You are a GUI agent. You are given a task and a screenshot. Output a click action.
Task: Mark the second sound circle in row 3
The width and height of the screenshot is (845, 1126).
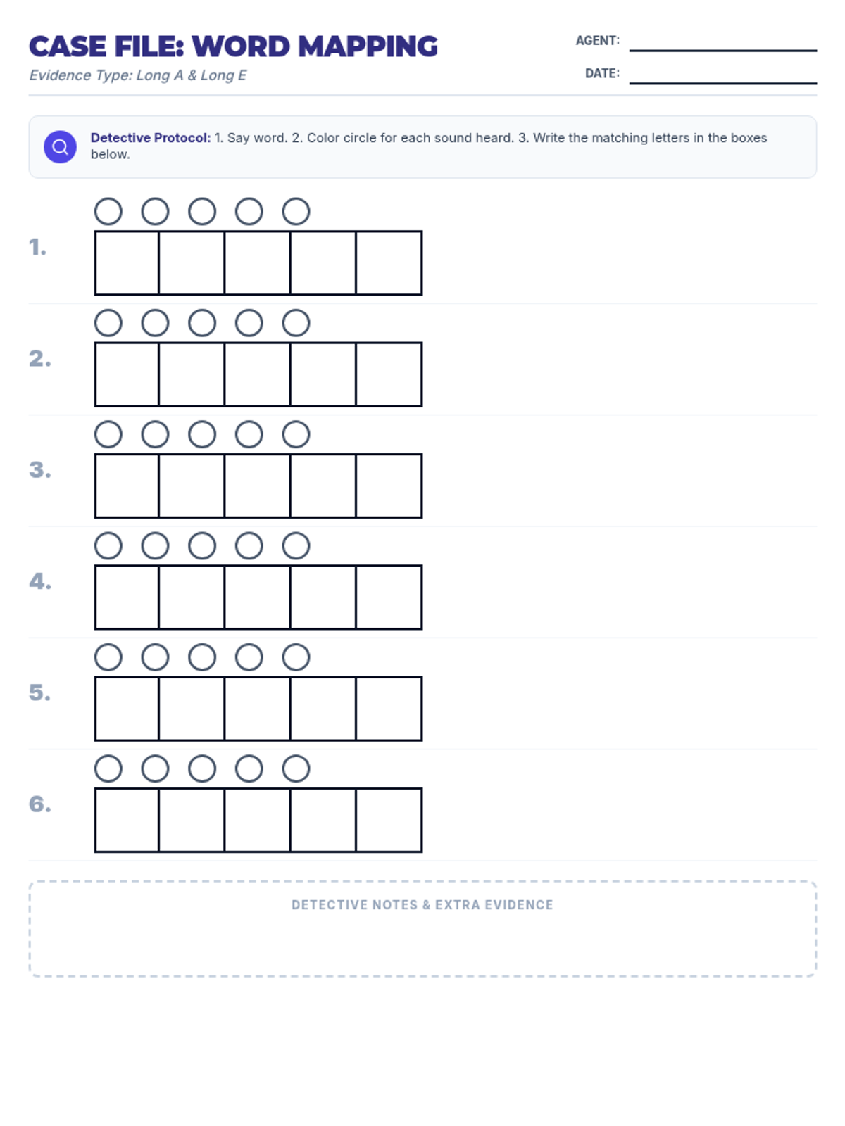[x=155, y=434]
